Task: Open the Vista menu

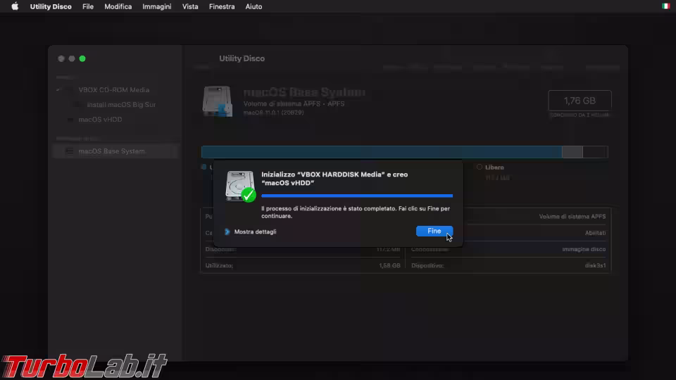Action: [x=190, y=6]
